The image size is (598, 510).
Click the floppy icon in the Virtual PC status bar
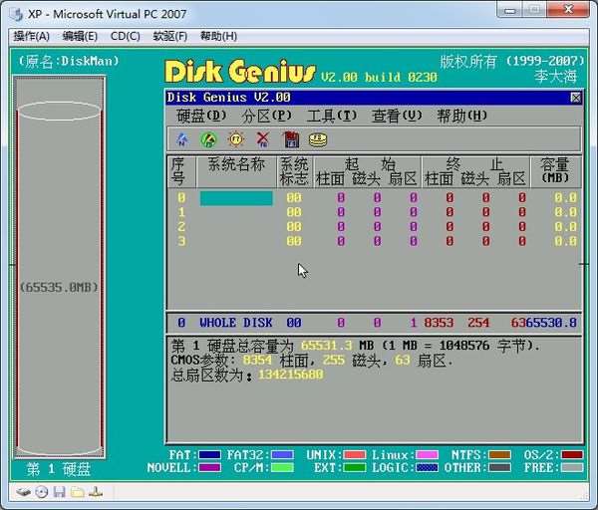59,492
